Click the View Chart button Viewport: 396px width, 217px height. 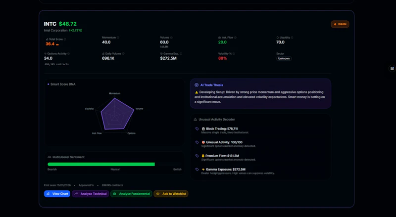(57, 194)
